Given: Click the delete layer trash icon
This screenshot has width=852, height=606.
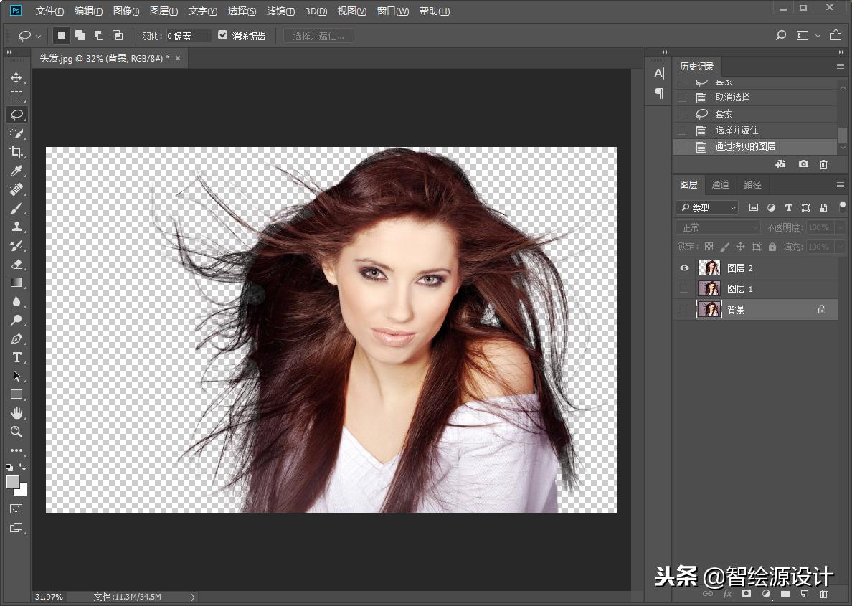Looking at the screenshot, I should [823, 594].
